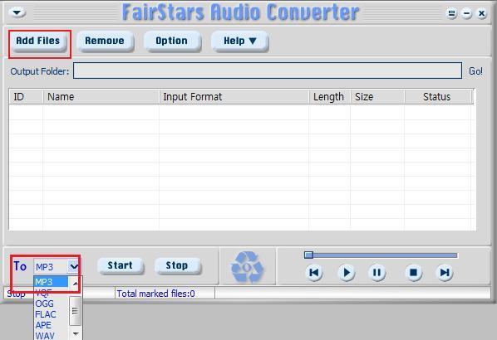Click the Go! link beside Output Folder
Image resolution: width=497 pixels, height=340 pixels.
click(x=475, y=71)
